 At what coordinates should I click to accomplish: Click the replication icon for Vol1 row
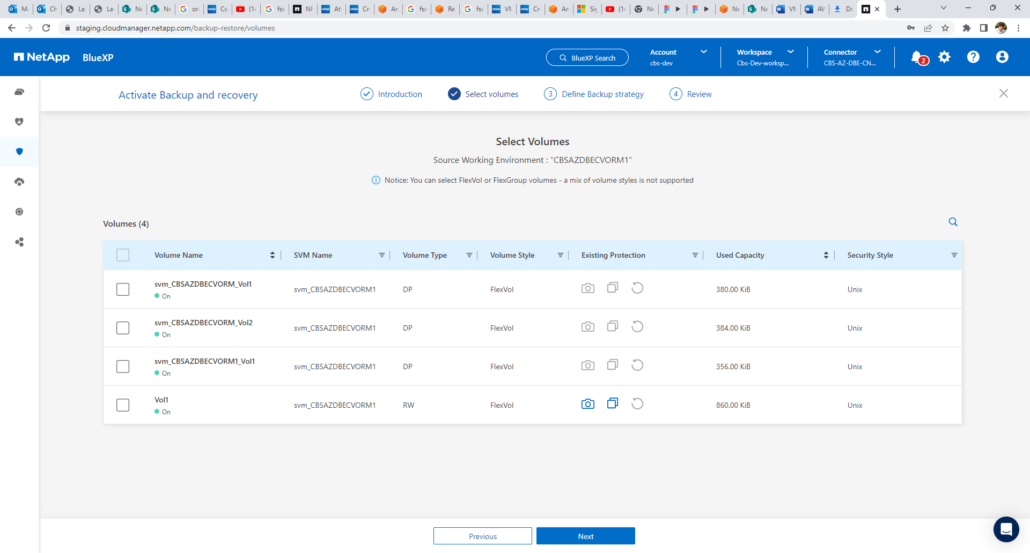613,403
